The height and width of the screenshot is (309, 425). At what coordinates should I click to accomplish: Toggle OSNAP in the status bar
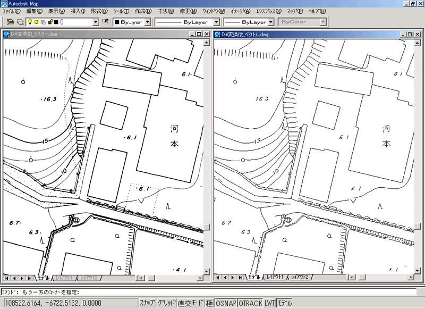click(x=225, y=303)
